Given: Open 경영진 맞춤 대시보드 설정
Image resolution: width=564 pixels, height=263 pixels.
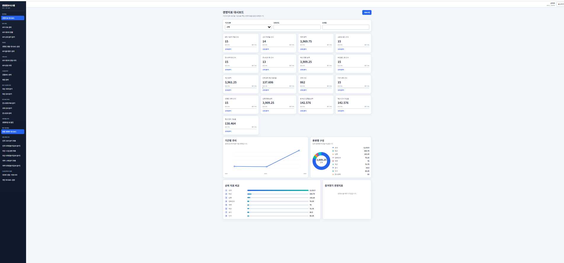Looking at the screenshot, I should point(13,47).
